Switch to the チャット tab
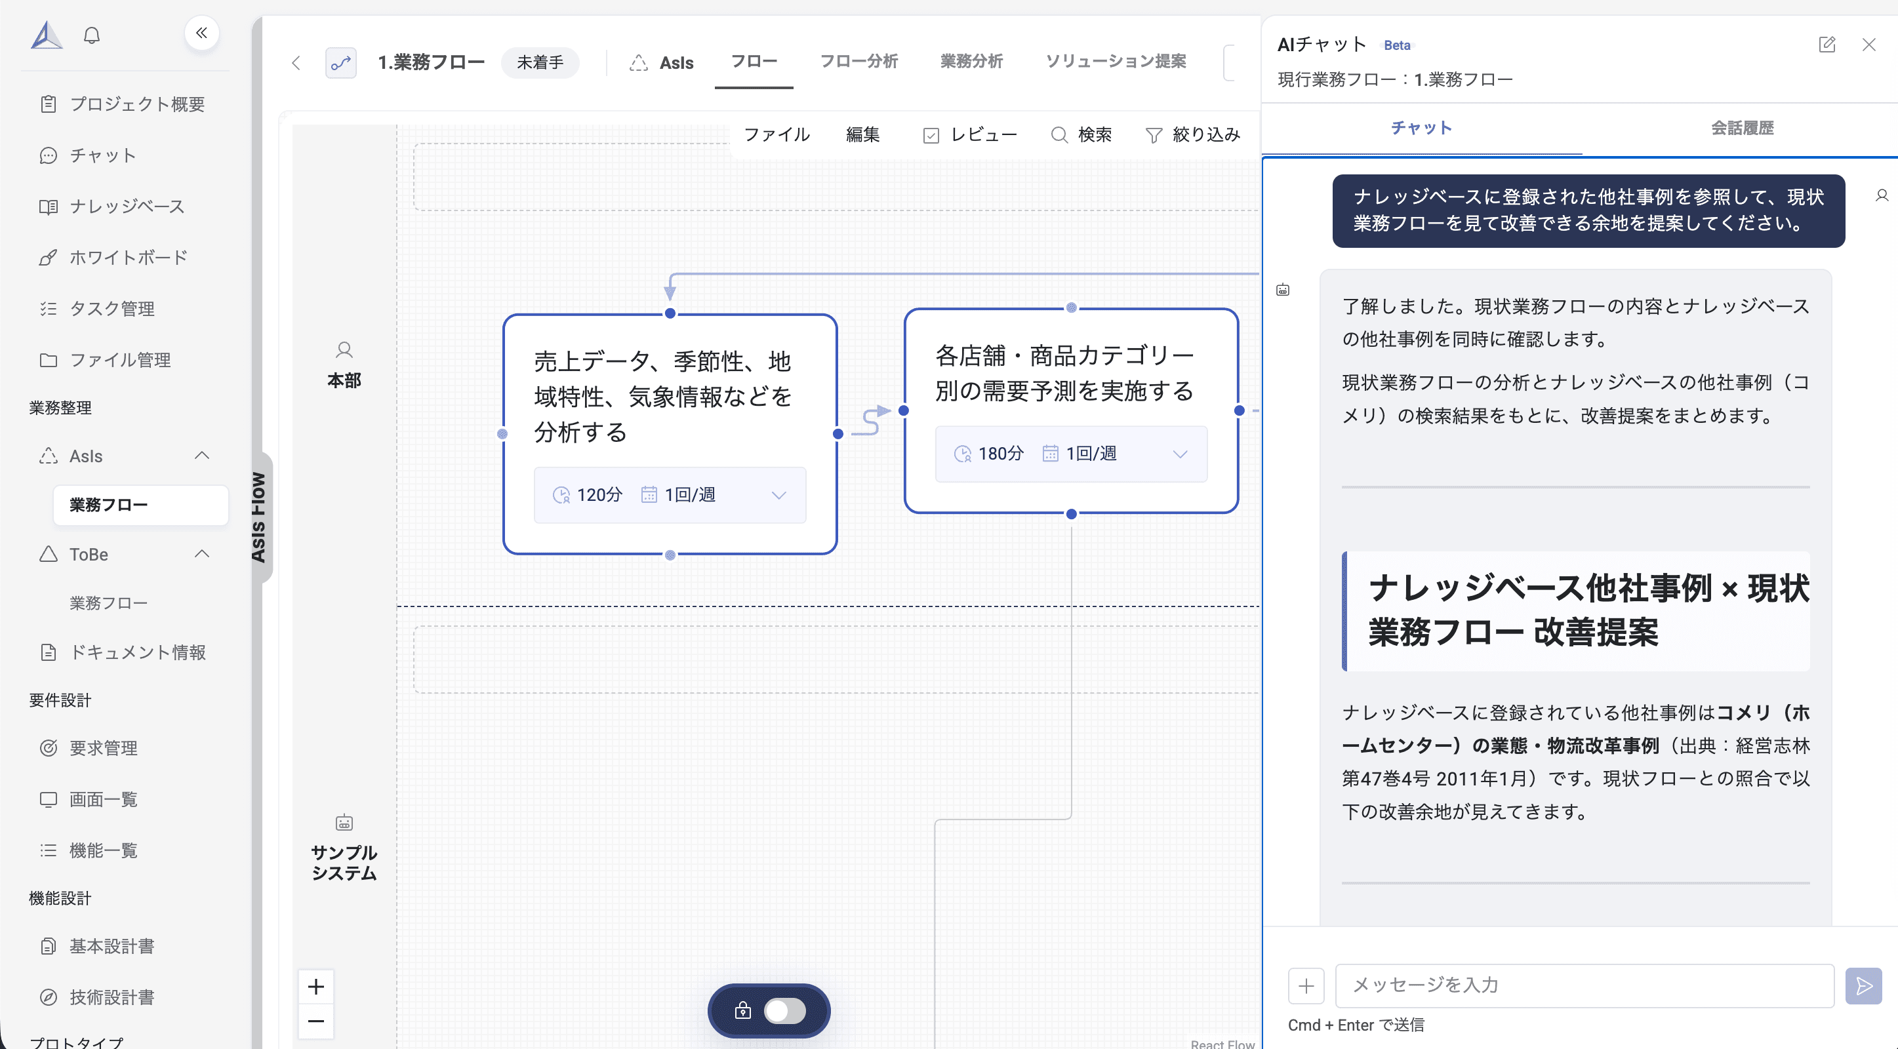The image size is (1898, 1049). coord(1422,129)
